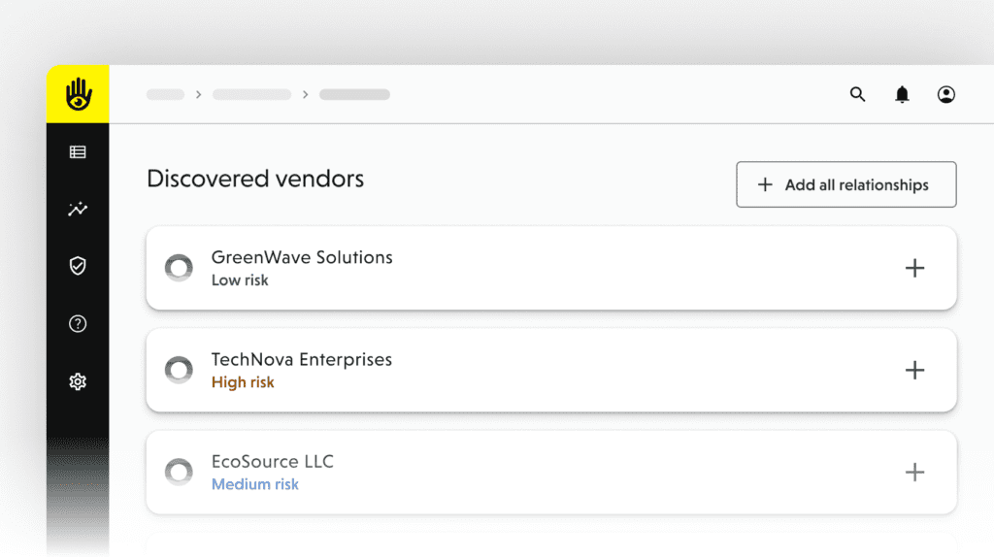Select the EcoSource LLC ring indicator

tap(179, 473)
